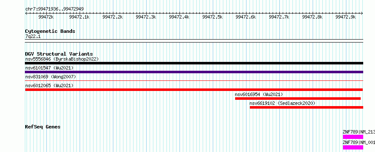Click the 99472.7k ruler label
The height and width of the screenshot is (152, 375).
tap(279, 17)
